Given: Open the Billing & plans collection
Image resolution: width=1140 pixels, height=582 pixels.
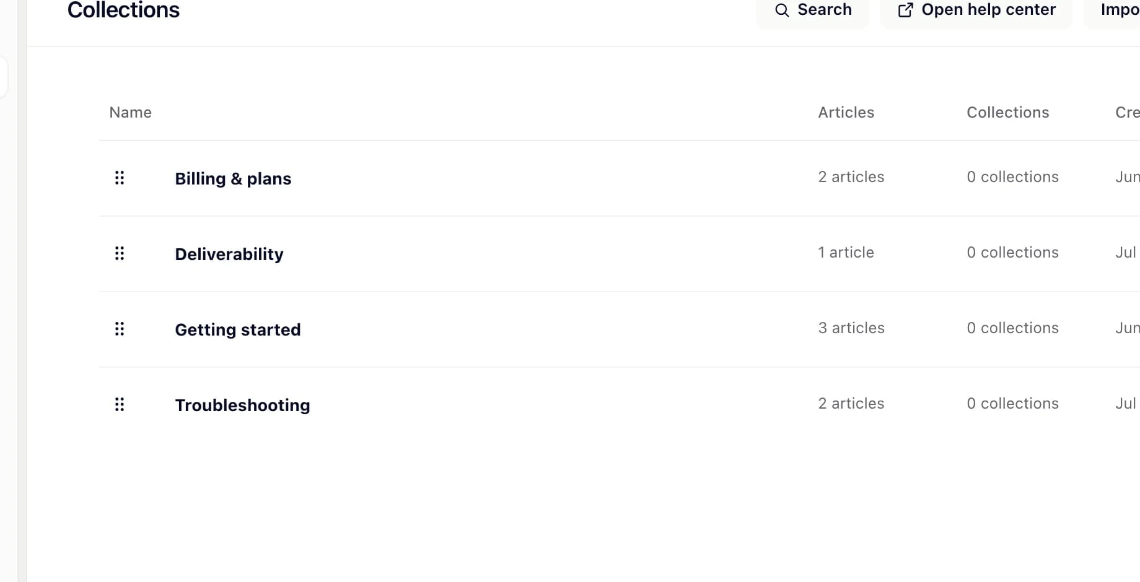Looking at the screenshot, I should point(233,178).
